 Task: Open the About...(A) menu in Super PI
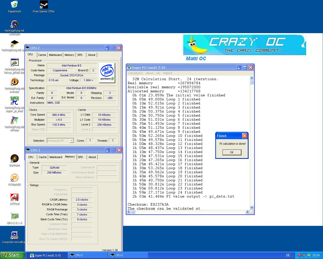click(153, 73)
